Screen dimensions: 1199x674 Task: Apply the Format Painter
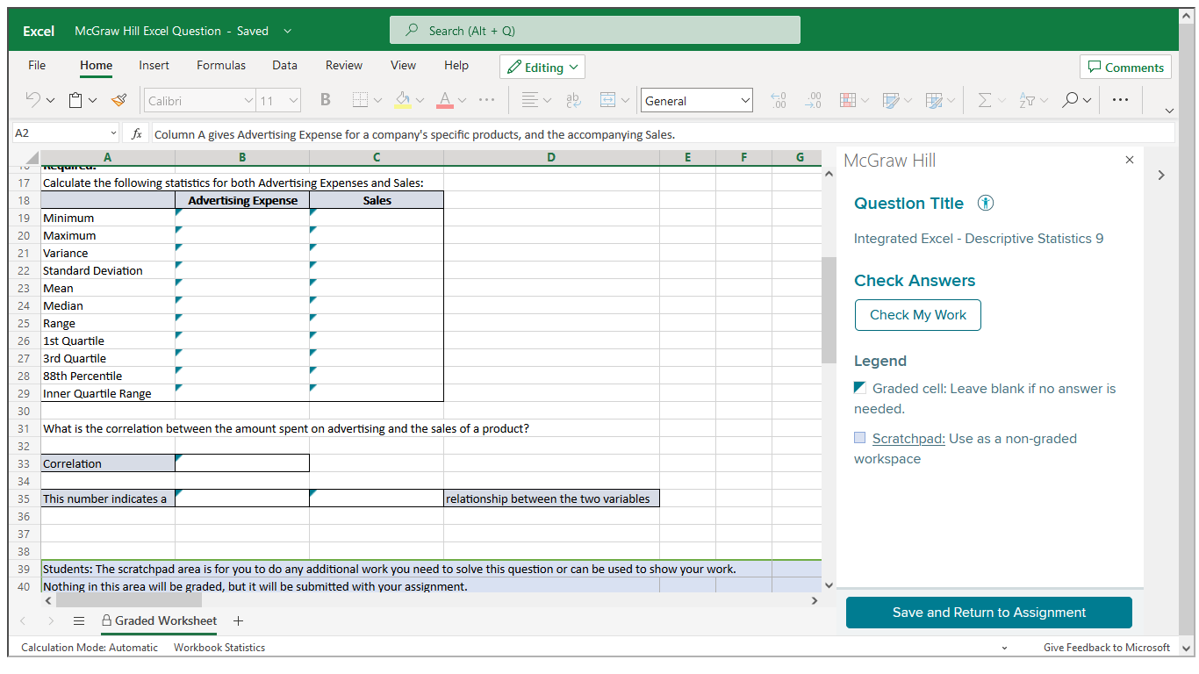pos(118,99)
